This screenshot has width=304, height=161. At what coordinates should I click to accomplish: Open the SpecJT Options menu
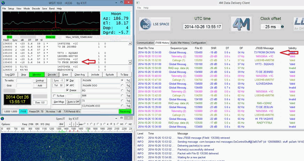(6, 124)
